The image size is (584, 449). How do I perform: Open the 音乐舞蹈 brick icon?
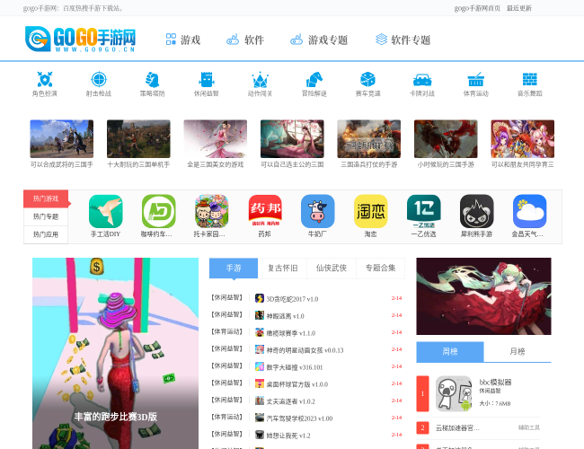(529, 79)
